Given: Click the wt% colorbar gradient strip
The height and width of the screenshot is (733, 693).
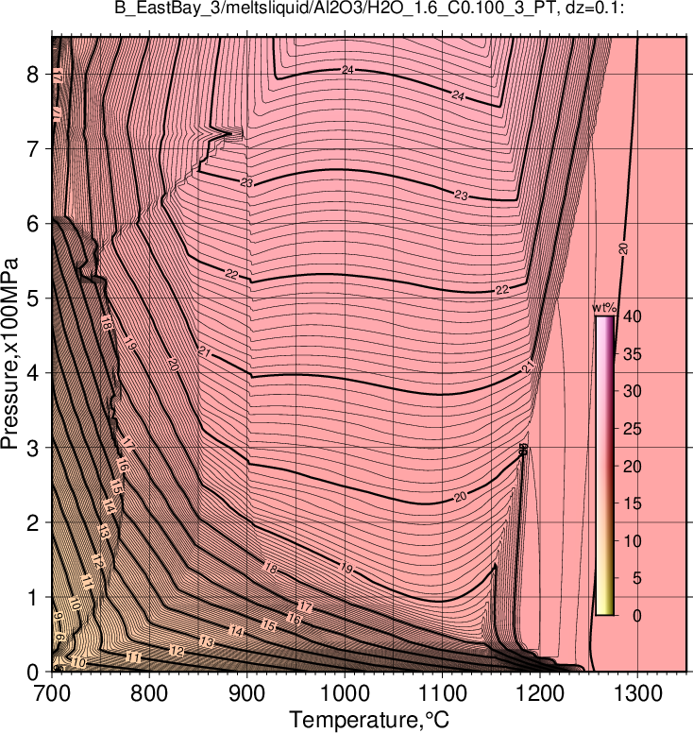Looking at the screenshot, I should [604, 466].
